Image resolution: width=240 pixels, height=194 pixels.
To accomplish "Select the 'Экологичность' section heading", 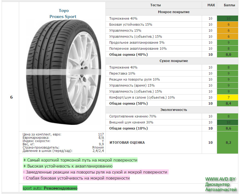I will coord(174,110).
